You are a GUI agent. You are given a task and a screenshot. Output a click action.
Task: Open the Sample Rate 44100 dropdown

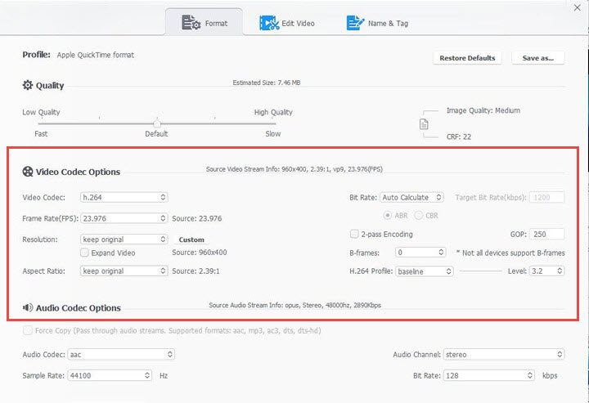point(110,375)
